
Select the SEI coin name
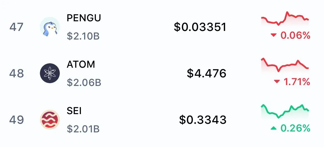[x=74, y=111]
